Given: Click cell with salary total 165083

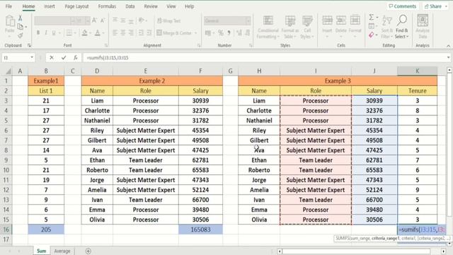Looking at the screenshot, I should 200,229.
